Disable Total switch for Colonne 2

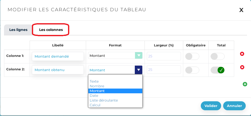click(x=217, y=70)
